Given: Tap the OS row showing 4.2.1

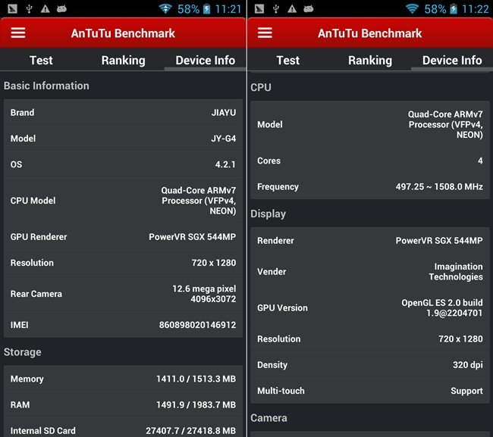Looking at the screenshot, I should [123, 164].
